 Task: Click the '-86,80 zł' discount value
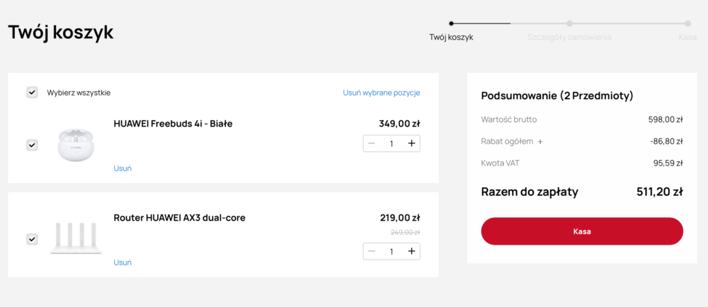(x=666, y=141)
